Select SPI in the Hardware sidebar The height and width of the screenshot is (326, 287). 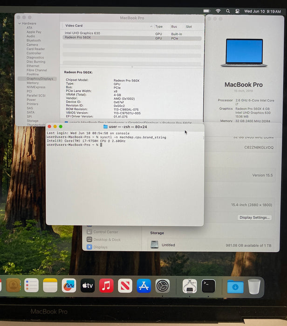[x=29, y=116]
